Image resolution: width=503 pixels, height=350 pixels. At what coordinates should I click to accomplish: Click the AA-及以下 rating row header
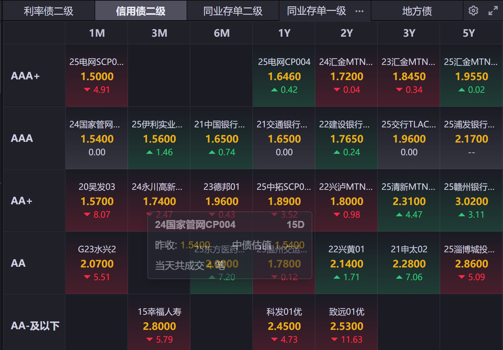pos(35,326)
